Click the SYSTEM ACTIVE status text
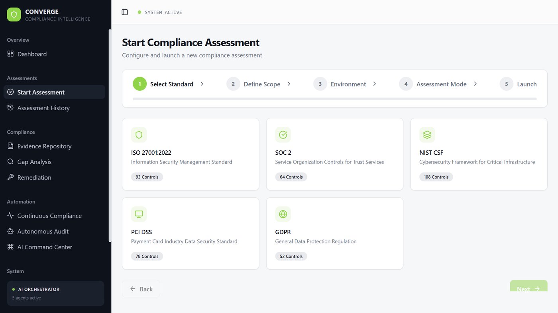 (x=163, y=12)
